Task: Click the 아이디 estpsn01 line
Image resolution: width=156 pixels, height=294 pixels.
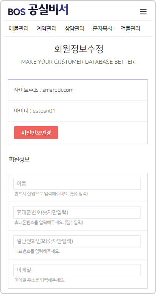Action: tap(34, 111)
